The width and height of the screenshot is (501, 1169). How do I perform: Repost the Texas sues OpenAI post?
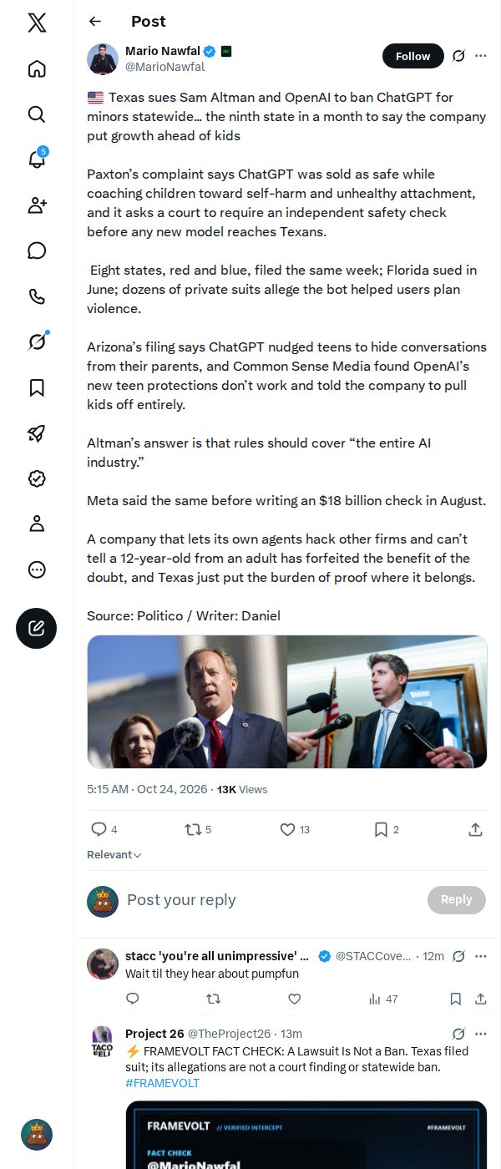(x=198, y=829)
